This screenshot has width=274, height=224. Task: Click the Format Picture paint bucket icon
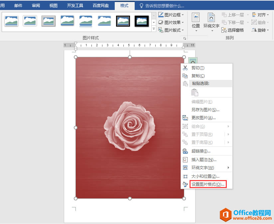[185, 184]
